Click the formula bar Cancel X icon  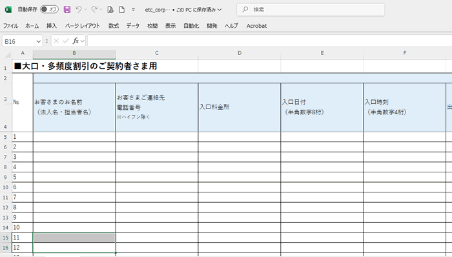[56, 41]
